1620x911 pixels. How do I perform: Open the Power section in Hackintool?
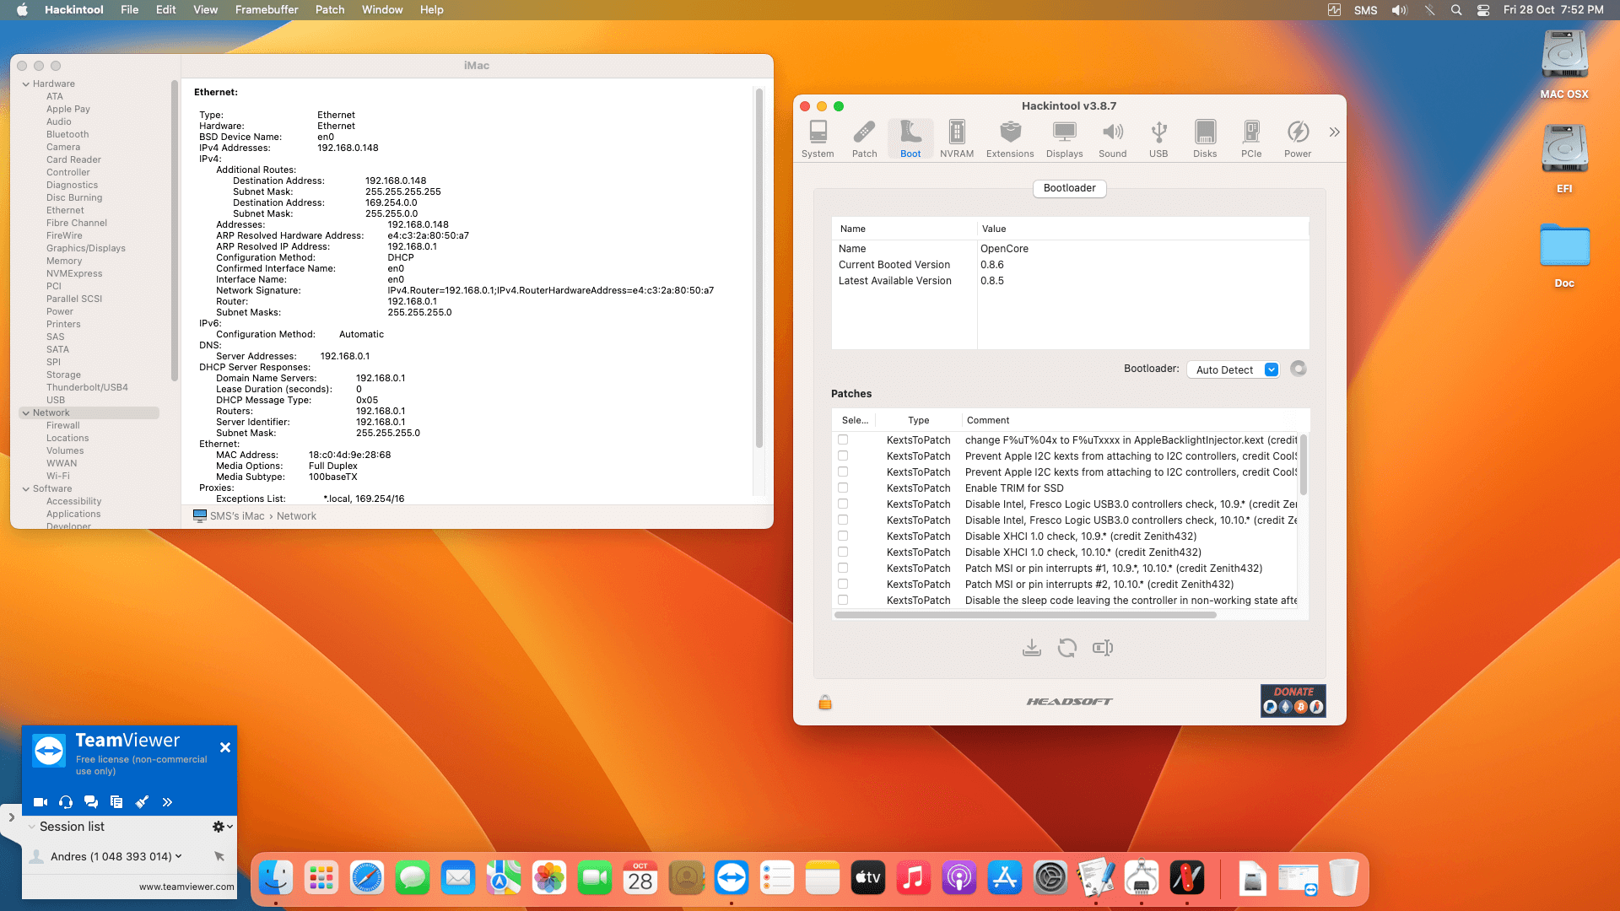(x=1297, y=137)
